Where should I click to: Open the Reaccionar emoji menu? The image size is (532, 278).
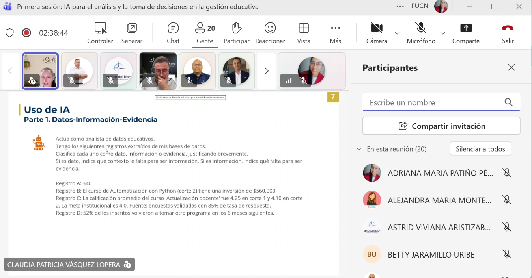point(270,33)
